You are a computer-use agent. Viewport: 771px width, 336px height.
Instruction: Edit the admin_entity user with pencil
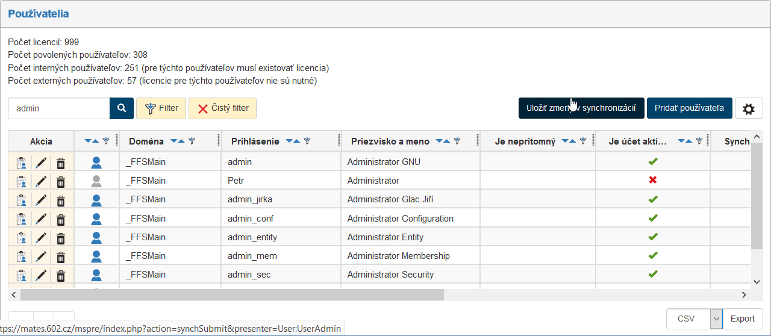coord(41,237)
